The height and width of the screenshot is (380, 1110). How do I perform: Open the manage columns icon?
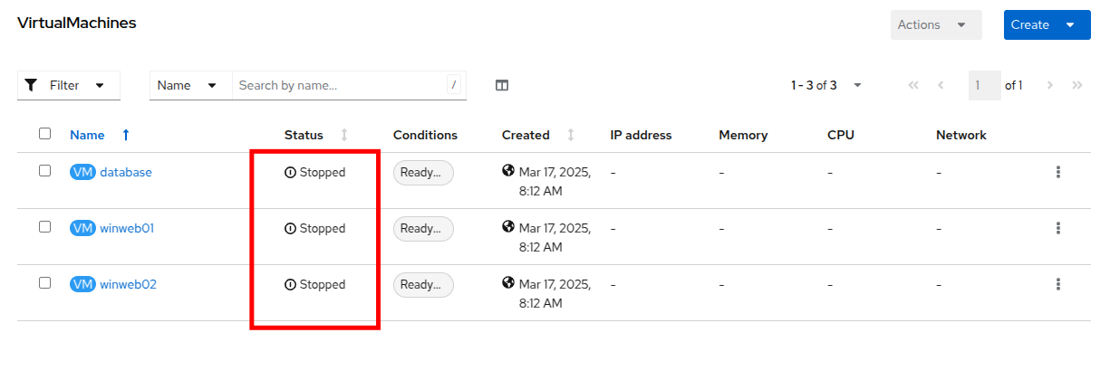coord(502,85)
